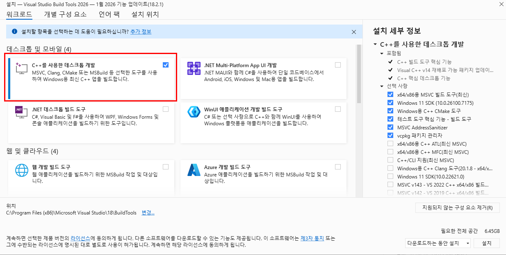Open the 라이선스 link
The image size is (506, 255).
80,238
